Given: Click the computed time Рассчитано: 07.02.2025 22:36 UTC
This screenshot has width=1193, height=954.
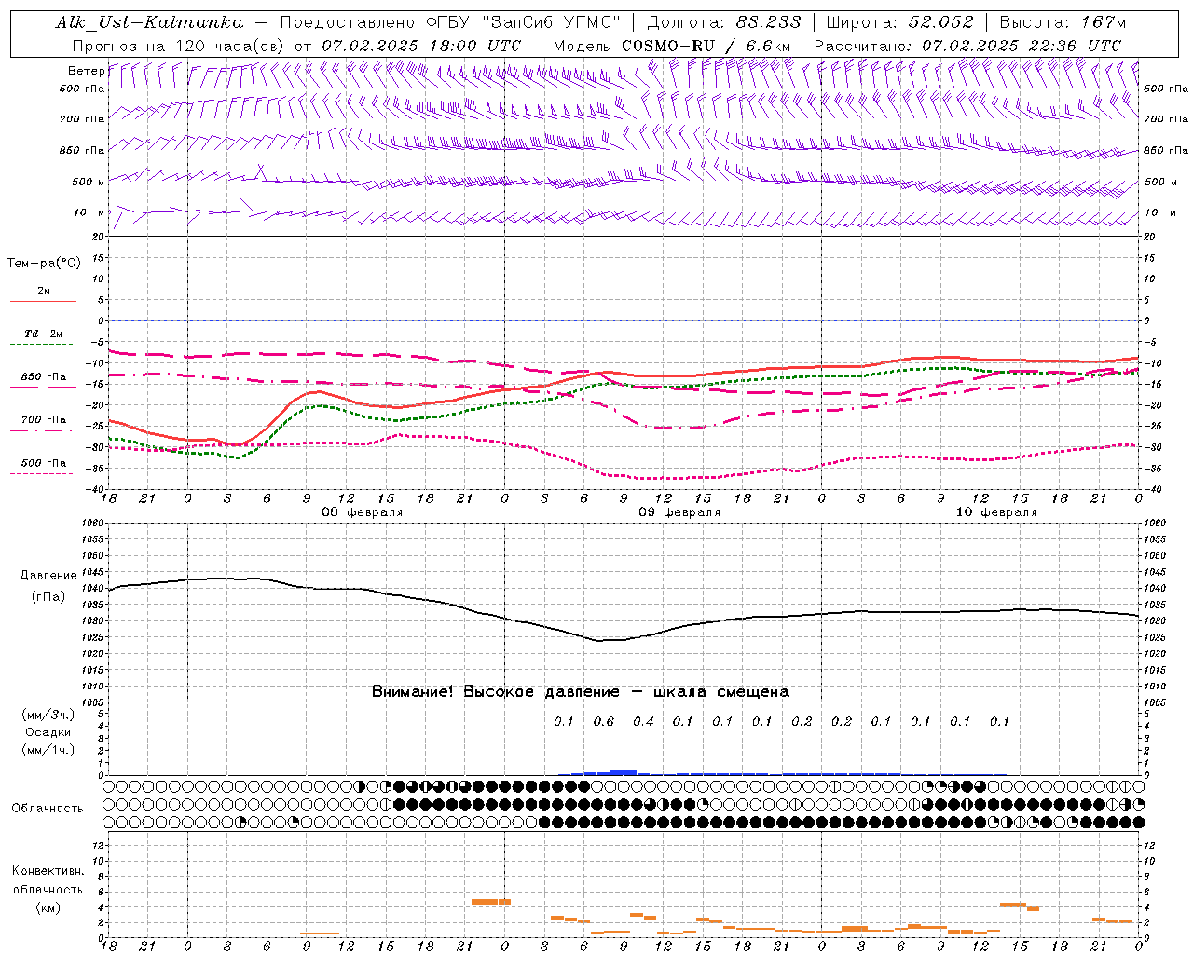Looking at the screenshot, I should [967, 46].
